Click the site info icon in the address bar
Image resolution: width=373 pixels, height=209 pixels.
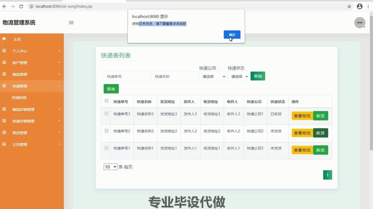pos(31,6)
